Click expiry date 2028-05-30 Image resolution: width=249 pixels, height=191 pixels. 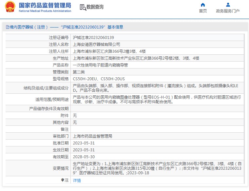coord(84,157)
